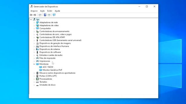Click the Computador category icon
Image resolution: width=186 pixels, height=104 pixels.
37,28
